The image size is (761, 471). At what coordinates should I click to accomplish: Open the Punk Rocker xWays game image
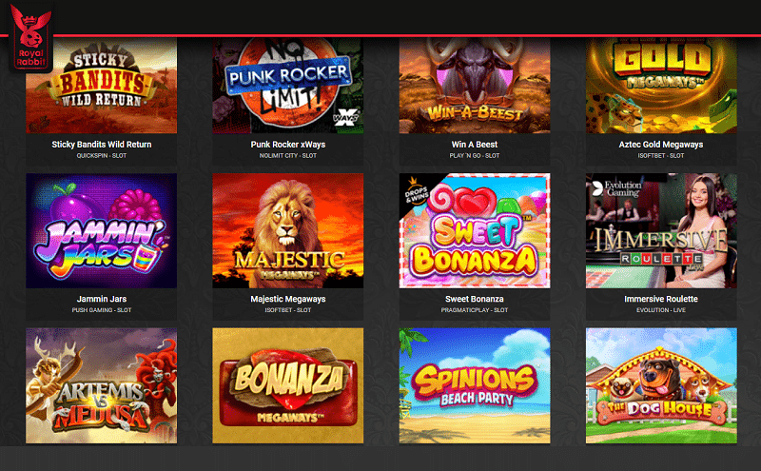(288, 86)
